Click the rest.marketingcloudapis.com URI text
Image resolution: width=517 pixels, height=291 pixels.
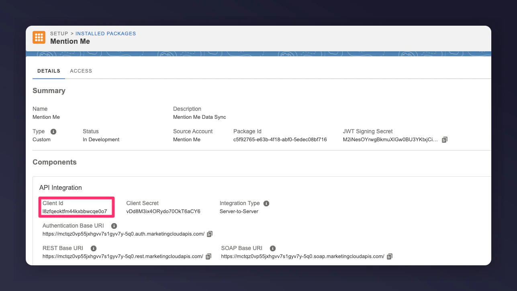click(123, 256)
